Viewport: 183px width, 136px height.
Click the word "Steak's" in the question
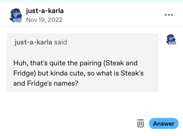point(132,73)
